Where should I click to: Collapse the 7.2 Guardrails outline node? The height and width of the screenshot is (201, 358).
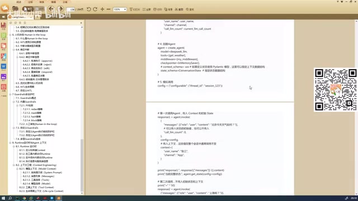click(14, 102)
